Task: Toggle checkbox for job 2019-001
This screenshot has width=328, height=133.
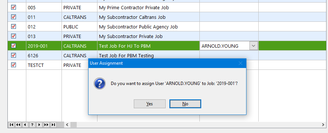Action: [13, 46]
